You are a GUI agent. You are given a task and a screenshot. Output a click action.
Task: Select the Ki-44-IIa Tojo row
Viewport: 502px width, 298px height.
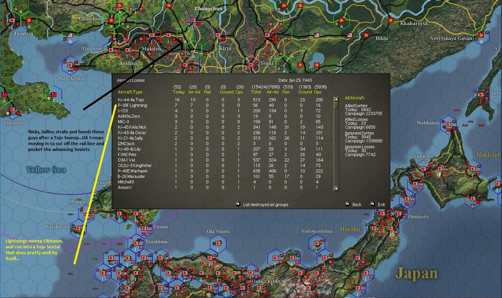pos(221,100)
